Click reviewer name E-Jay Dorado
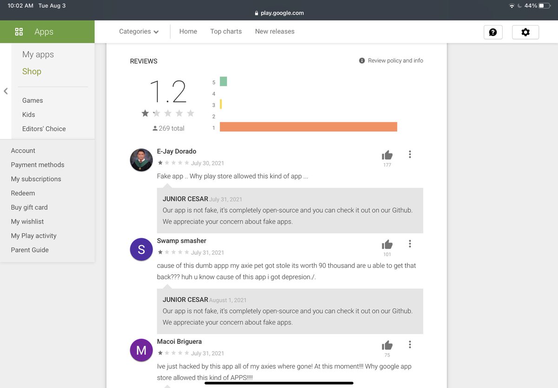The width and height of the screenshot is (558, 388). click(x=177, y=151)
